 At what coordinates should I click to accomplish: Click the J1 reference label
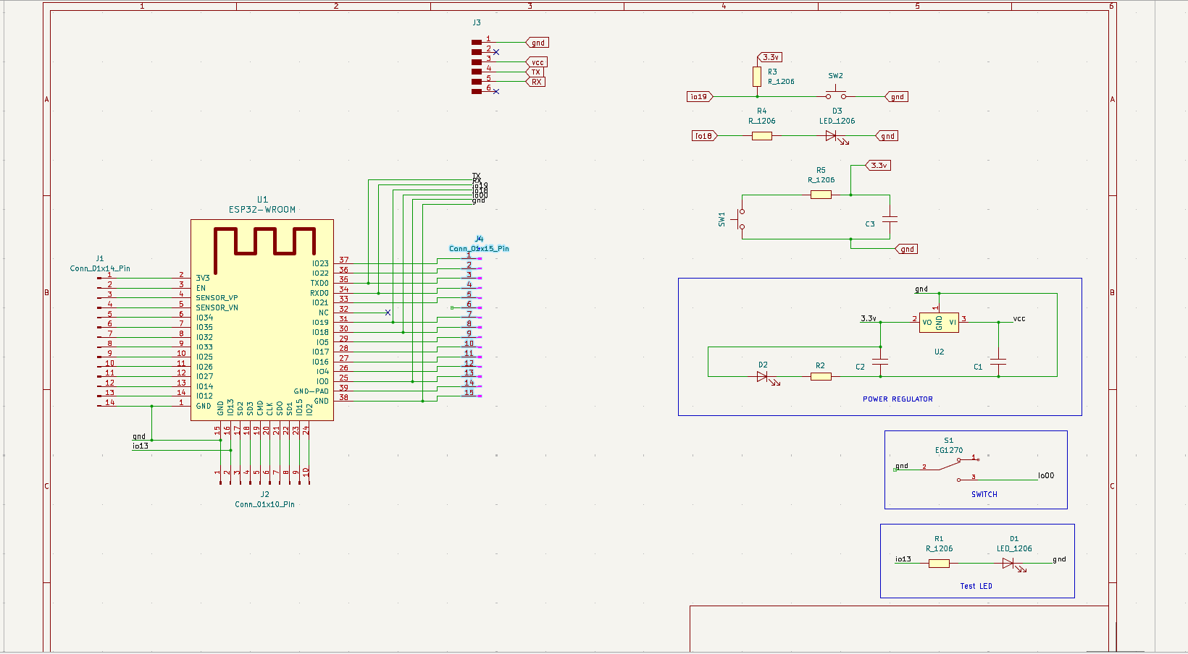100,258
